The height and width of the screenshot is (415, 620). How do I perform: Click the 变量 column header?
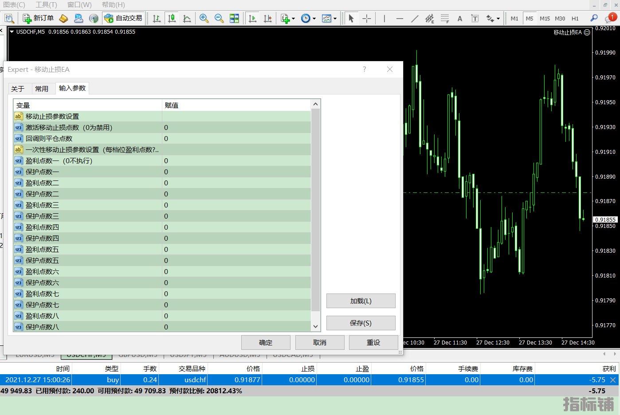[88, 105]
